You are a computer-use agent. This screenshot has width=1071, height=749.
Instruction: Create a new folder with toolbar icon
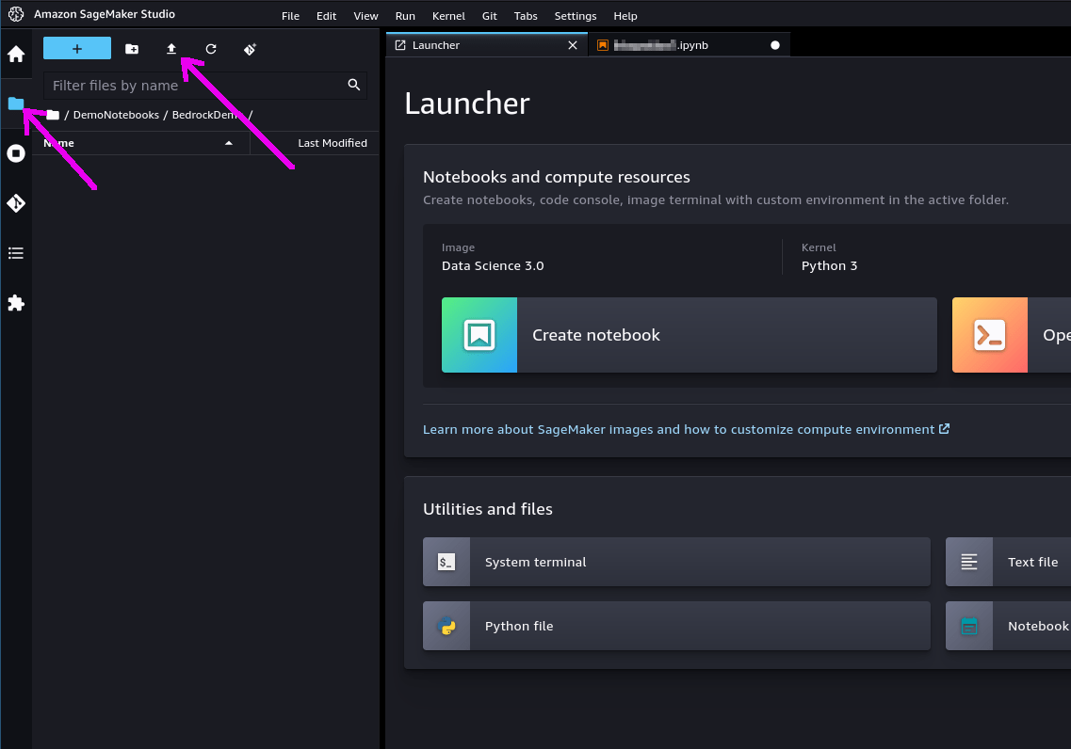pyautogui.click(x=132, y=48)
